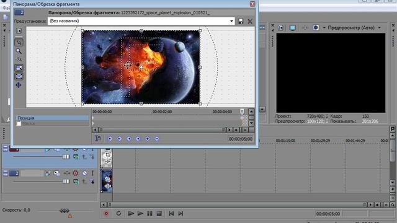Click keyframe timeline cursor marker at end
Viewport: 397px width, 223px height.
(242, 111)
